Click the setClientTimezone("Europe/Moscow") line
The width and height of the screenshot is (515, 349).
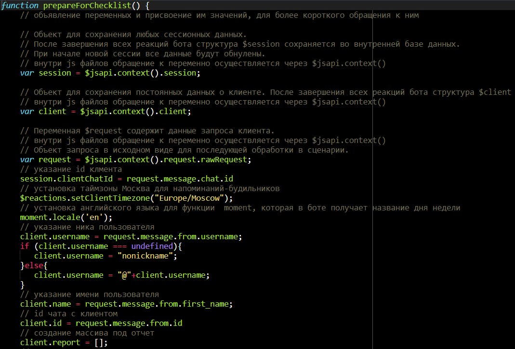tap(126, 198)
